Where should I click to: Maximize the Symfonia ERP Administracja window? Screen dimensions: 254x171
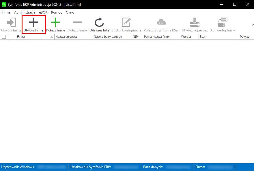pyautogui.click(x=235, y=4)
